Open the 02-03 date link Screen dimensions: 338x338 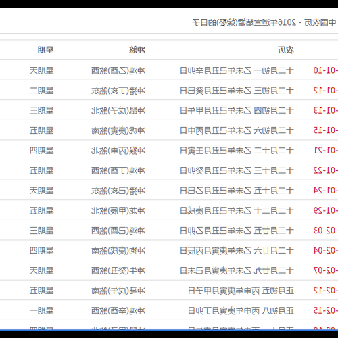[326, 231]
